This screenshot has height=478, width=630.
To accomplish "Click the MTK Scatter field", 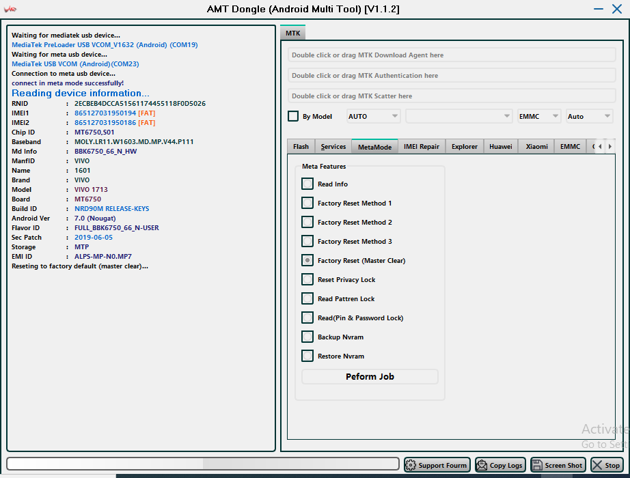I will (452, 96).
